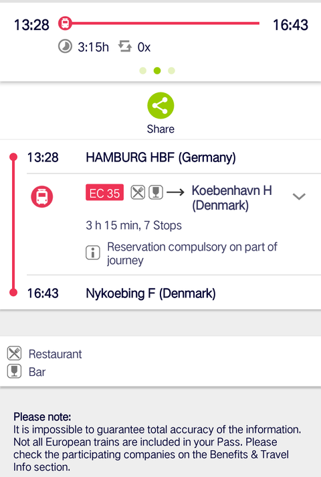Select the middle page indicator dot

click(157, 70)
